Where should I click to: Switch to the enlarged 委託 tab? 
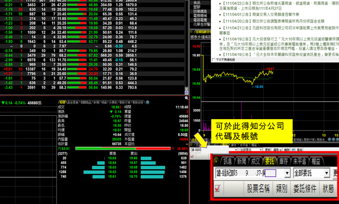(269, 161)
